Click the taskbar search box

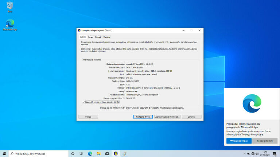coord(39,154)
